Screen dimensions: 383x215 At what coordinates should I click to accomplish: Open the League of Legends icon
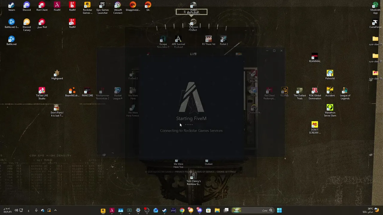(x=345, y=93)
